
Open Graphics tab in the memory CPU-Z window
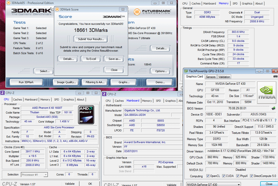tap(247, 3)
